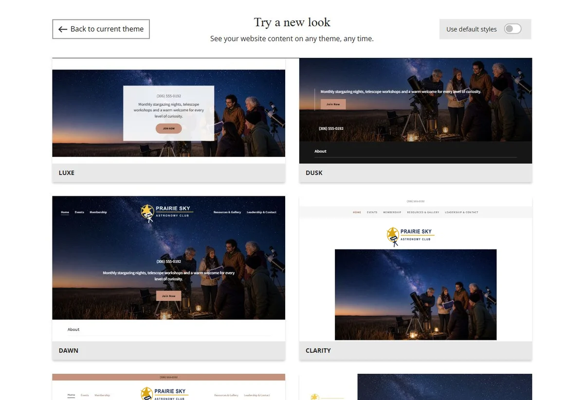
Task: Click the DUSK theme name label
Action: click(x=314, y=173)
